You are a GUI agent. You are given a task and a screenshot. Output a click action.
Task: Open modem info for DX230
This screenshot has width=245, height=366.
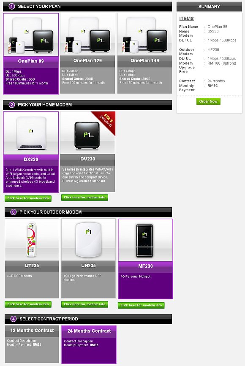coord(28,198)
